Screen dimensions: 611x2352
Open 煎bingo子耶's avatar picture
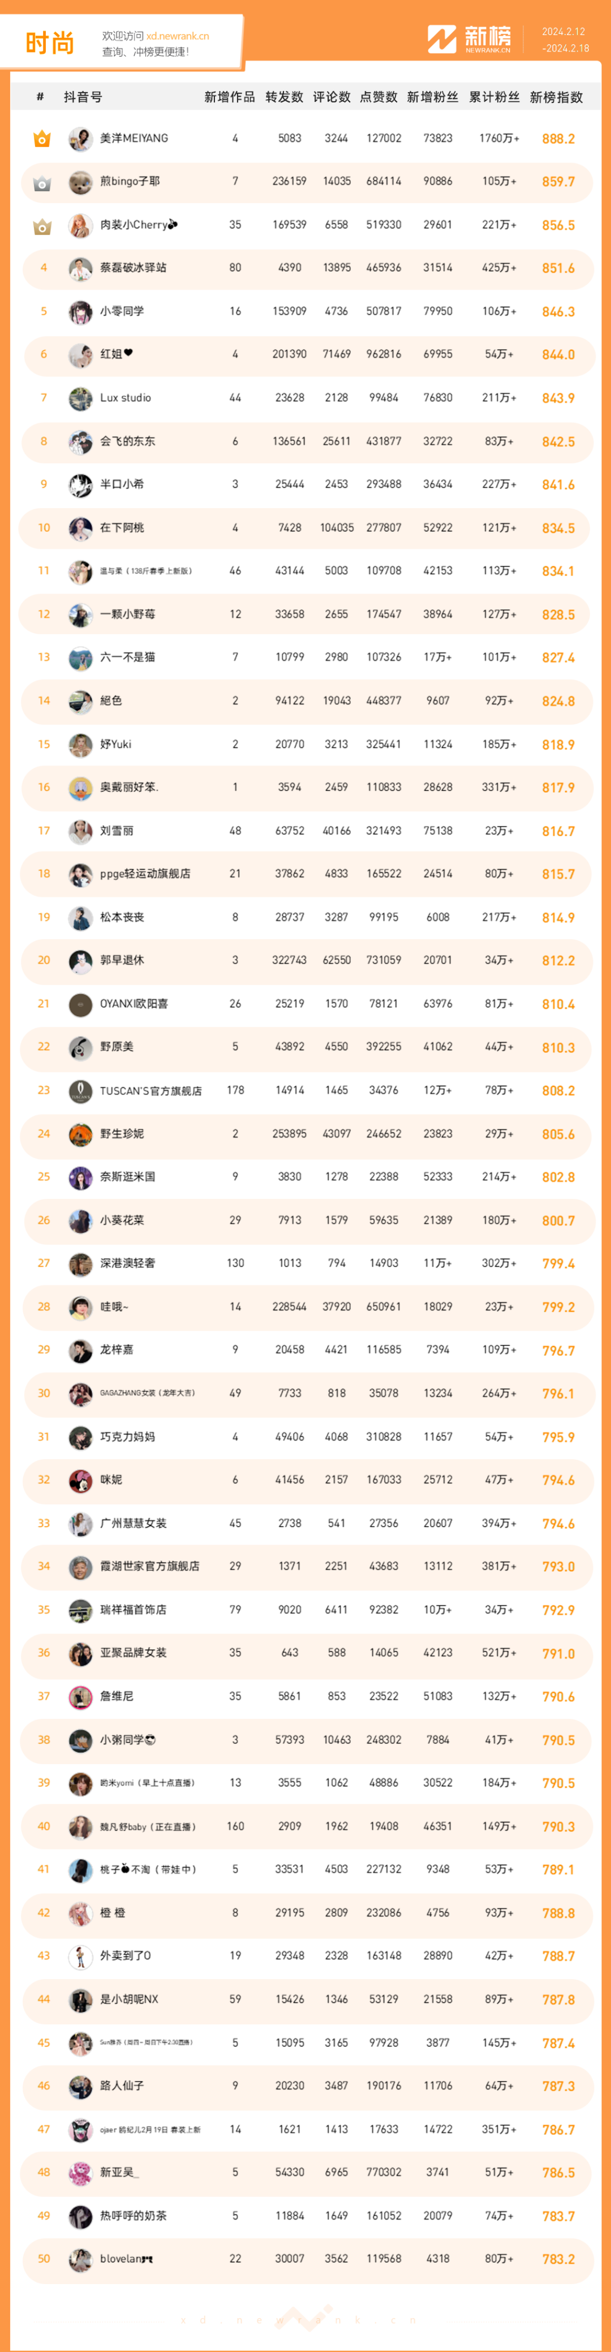coord(80,182)
